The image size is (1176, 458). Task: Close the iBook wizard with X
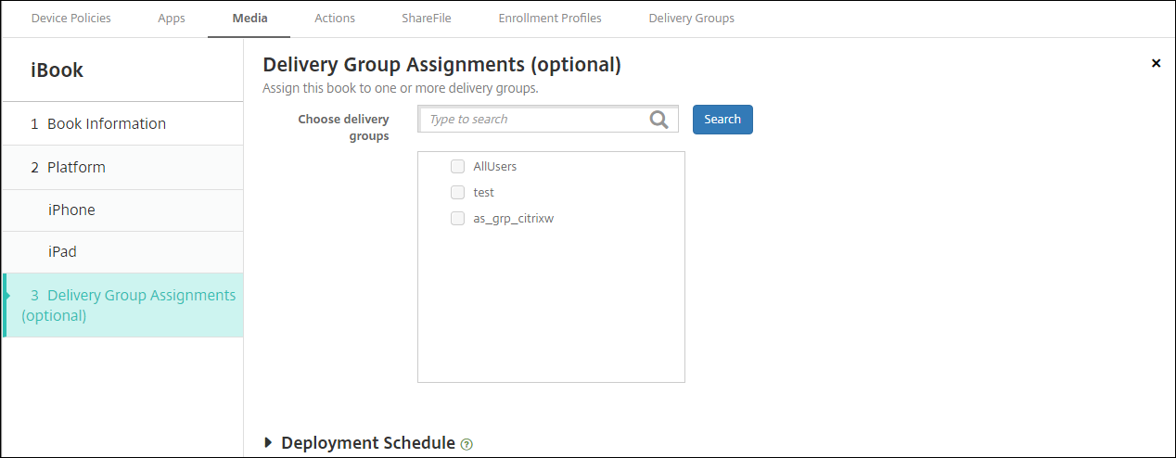point(1156,63)
